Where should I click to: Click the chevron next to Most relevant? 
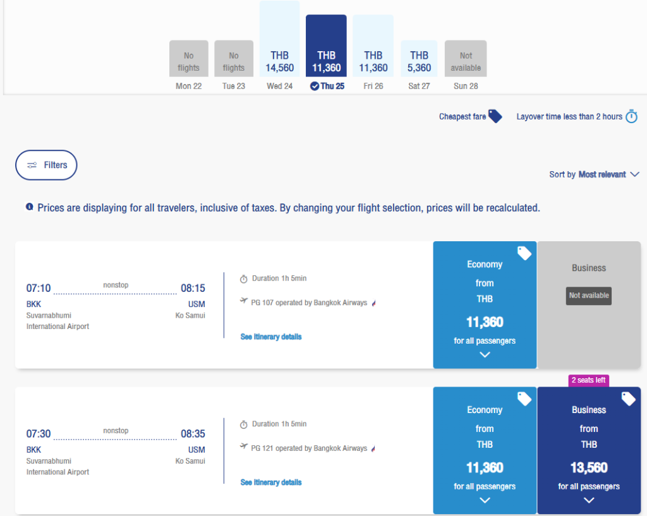(634, 174)
